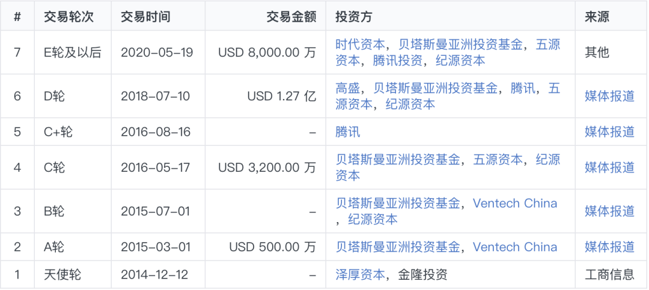
Task: Open 媒体报道 source for the C+轮 row
Action: pos(609,131)
